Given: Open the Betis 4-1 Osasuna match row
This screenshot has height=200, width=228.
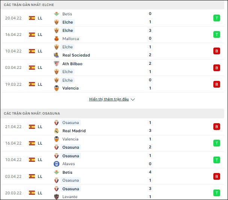Looking at the screenshot, I should click(112, 176).
